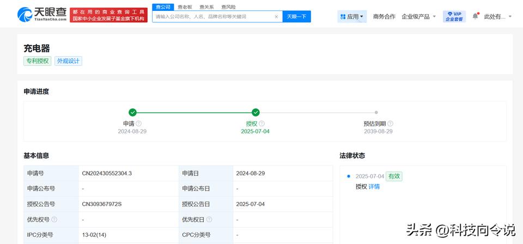Screen dimensions: 523x244
Task: Click the green check at 申请 step
Action: pos(132,112)
